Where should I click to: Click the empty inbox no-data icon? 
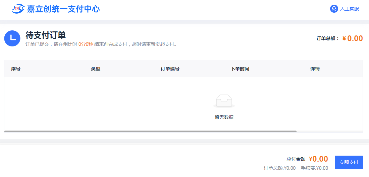click(224, 101)
